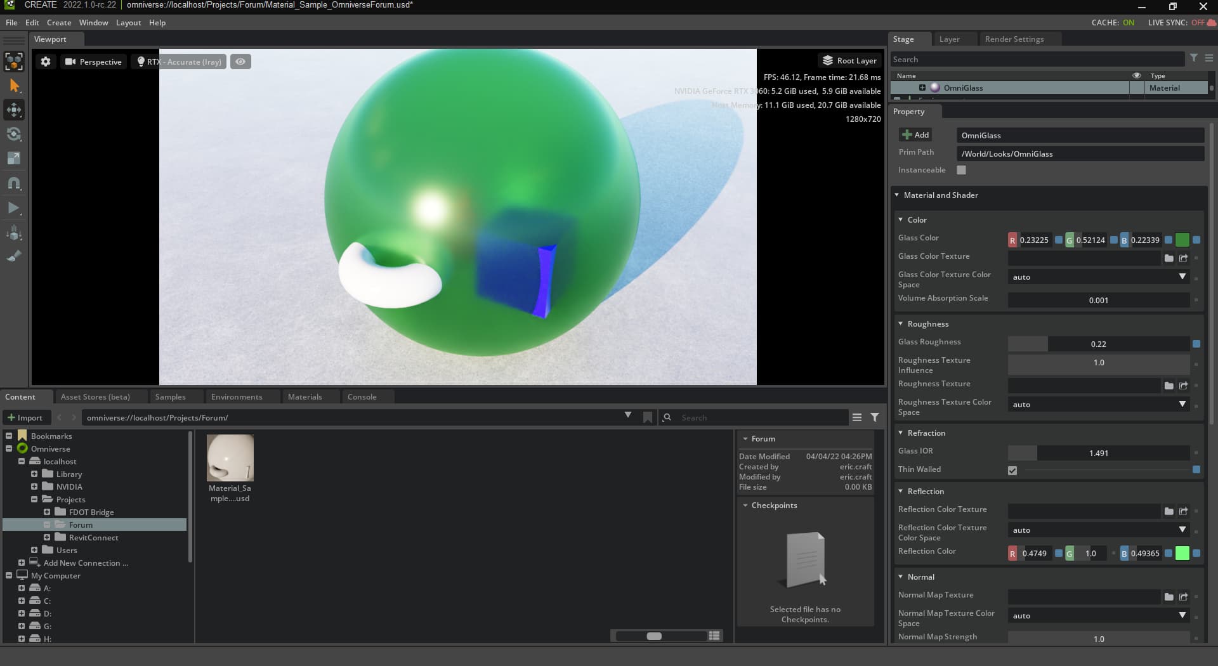Viewport: 1218px width, 666px height.
Task: Click the Root Layer button
Action: (849, 61)
